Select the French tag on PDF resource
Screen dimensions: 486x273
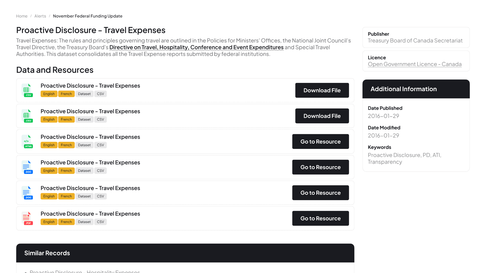66,222
